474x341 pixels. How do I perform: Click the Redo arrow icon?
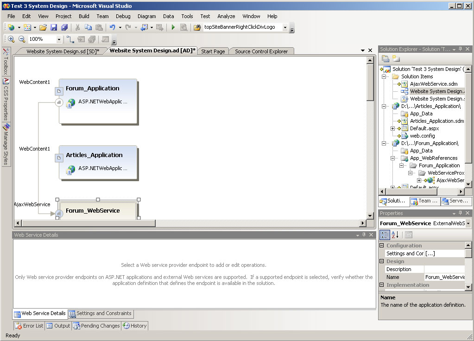128,27
